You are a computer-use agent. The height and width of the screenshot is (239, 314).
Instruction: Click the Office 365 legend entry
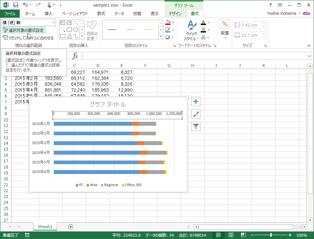click(132, 185)
